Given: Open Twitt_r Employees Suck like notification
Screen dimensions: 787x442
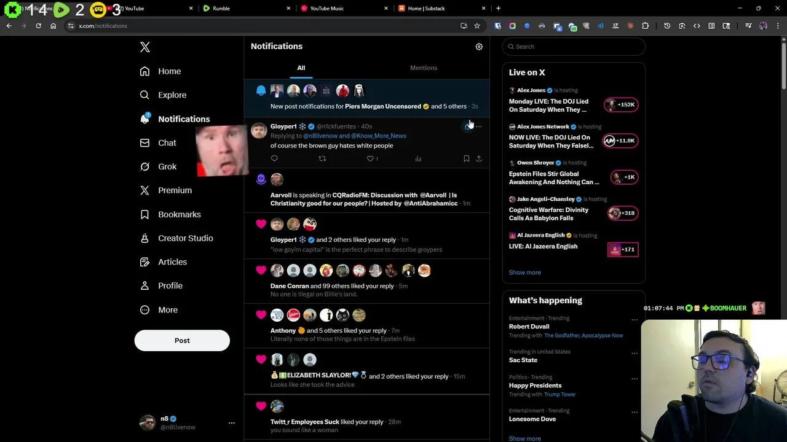Looking at the screenshot, I should click(367, 417).
